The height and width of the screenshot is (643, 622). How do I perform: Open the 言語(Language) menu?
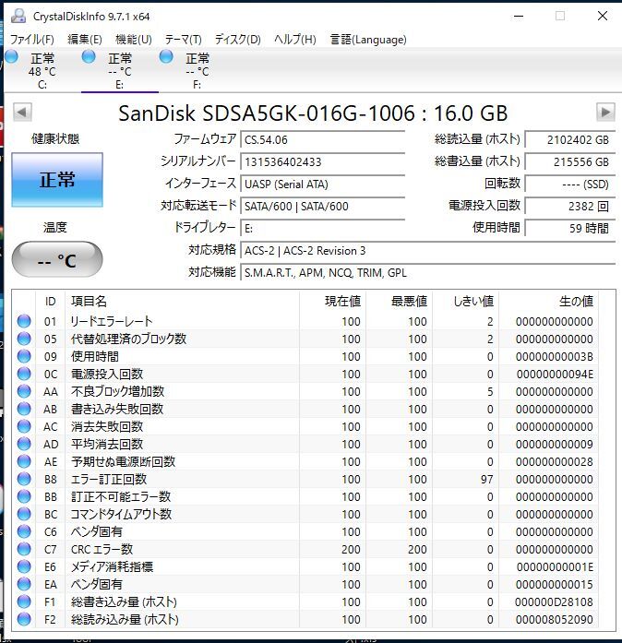368,40
